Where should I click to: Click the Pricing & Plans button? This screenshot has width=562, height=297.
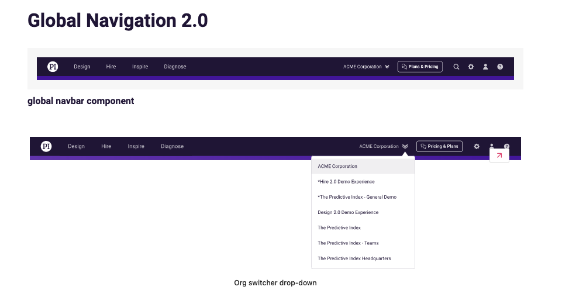tap(439, 146)
